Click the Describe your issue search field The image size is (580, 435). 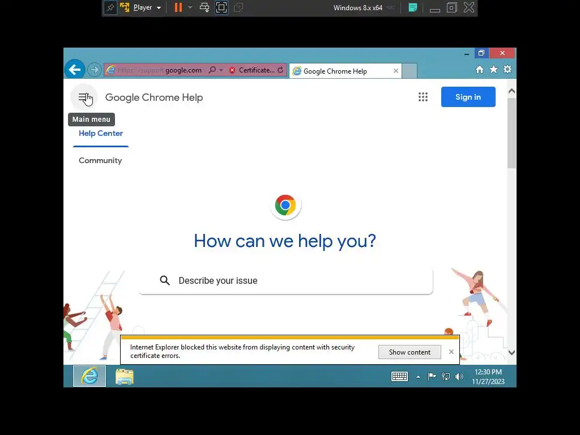click(285, 281)
